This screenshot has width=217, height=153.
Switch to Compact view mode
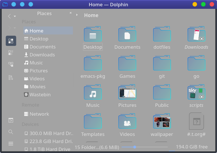click(x=11, y=52)
